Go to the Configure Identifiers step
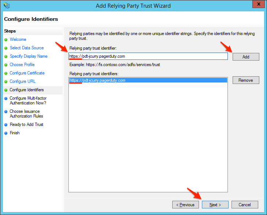 coord(27,90)
